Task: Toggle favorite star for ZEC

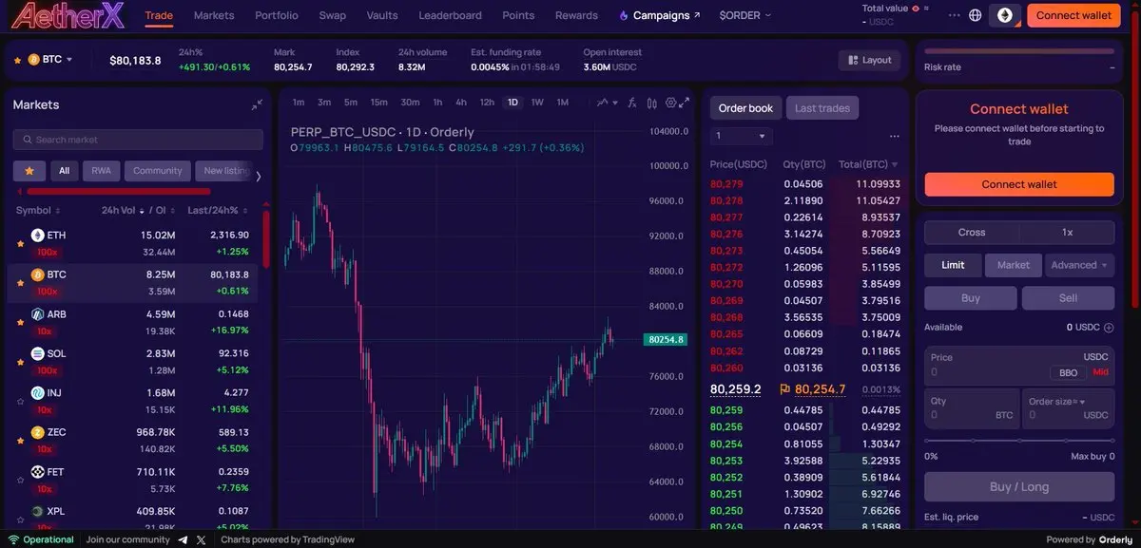Action: pyautogui.click(x=20, y=441)
